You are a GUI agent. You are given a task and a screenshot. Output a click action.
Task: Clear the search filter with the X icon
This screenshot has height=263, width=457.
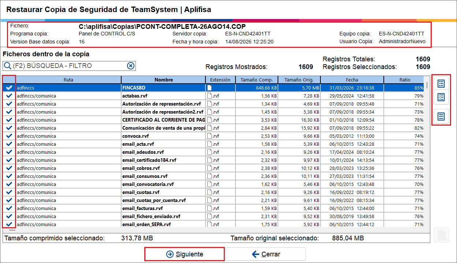[131, 66]
